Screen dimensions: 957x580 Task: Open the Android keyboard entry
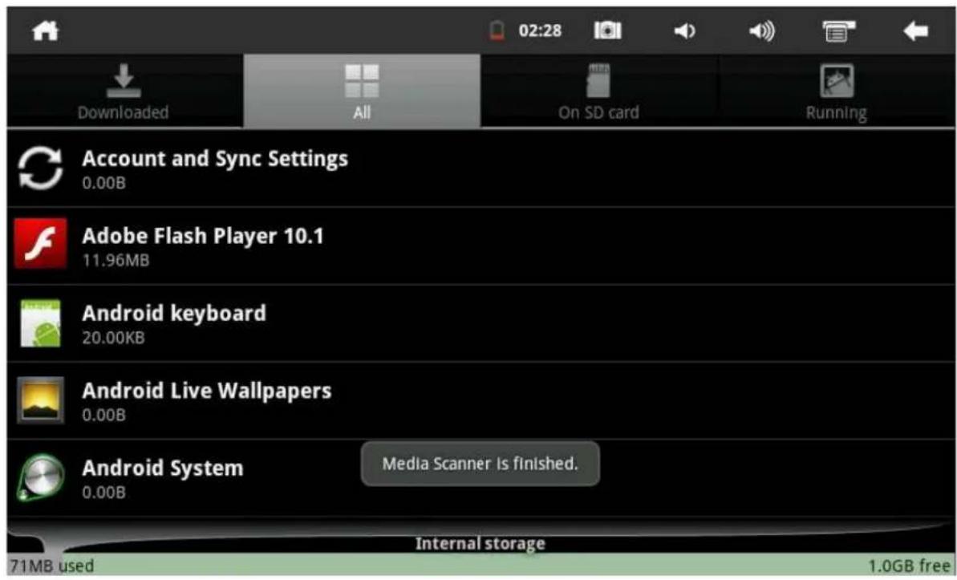pyautogui.click(x=481, y=323)
